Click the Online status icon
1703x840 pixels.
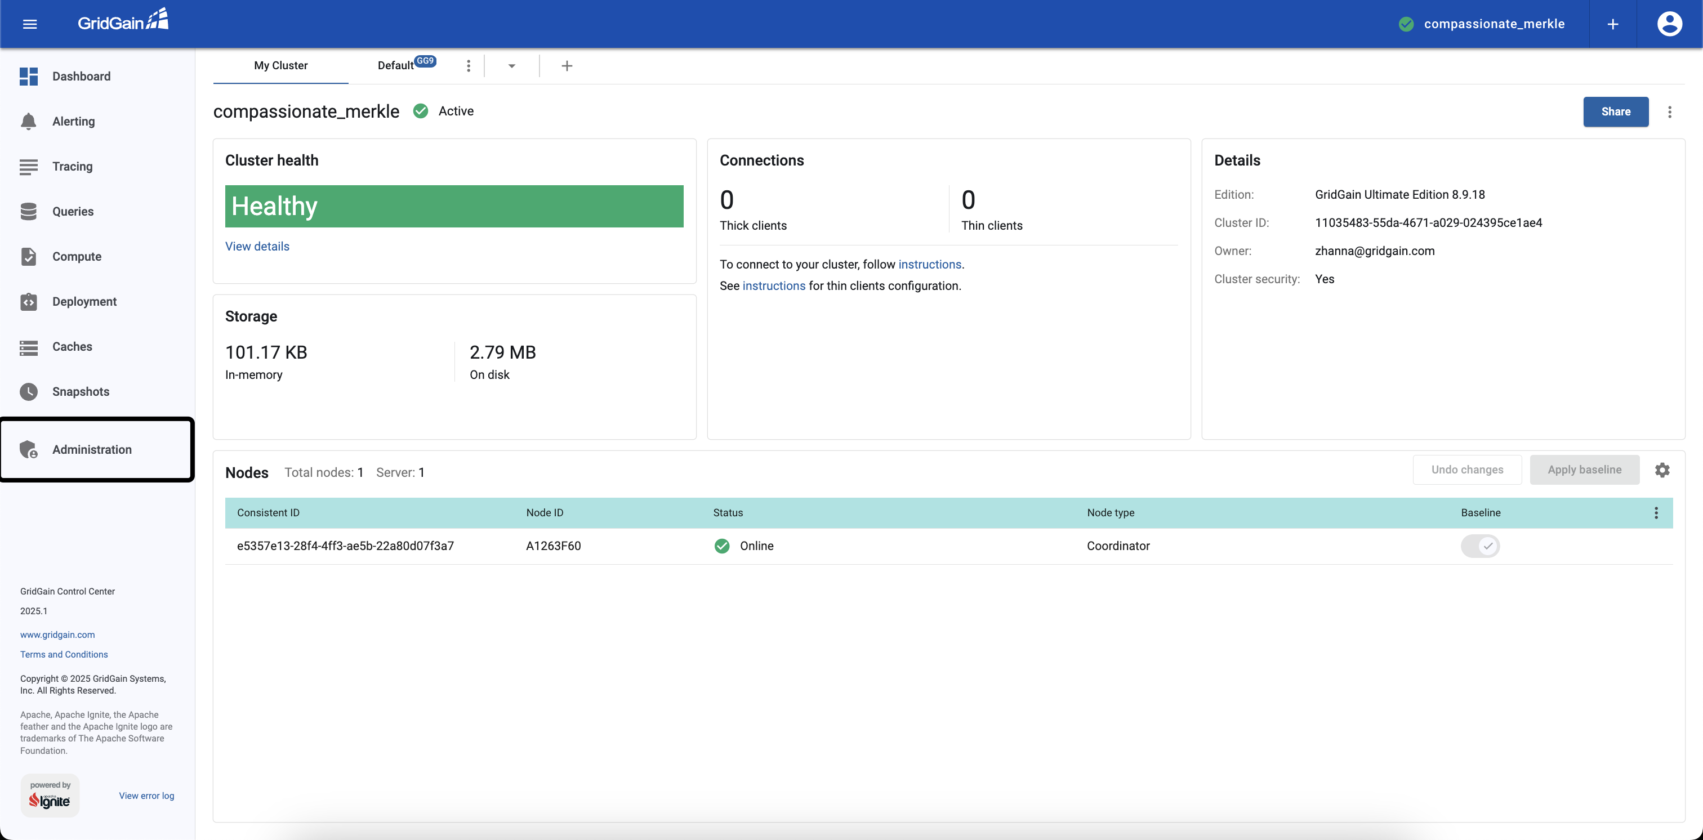click(x=722, y=546)
